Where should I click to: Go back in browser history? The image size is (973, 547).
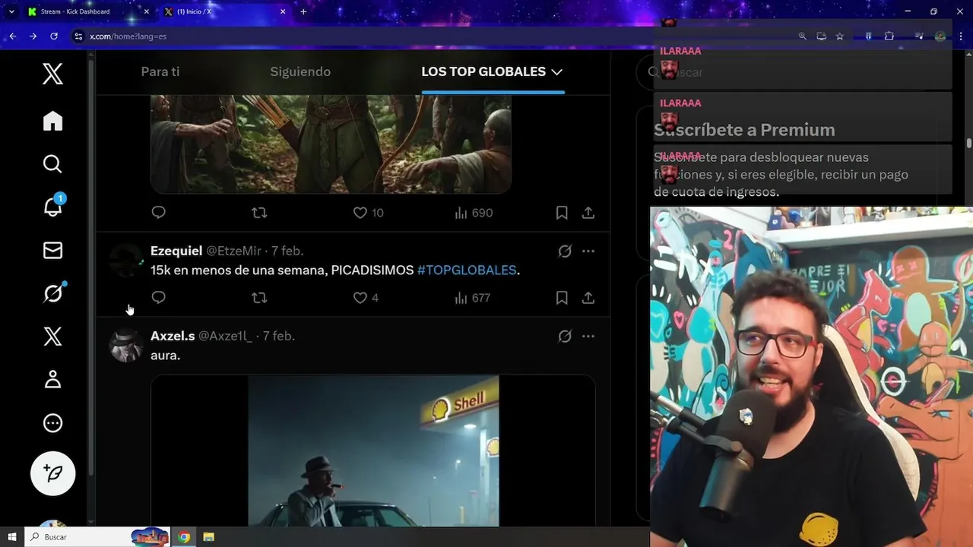click(x=13, y=36)
